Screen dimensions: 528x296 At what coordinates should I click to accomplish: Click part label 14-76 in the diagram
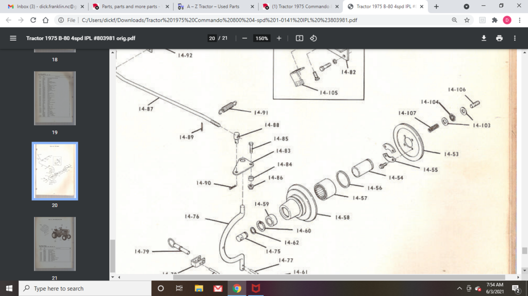(192, 216)
